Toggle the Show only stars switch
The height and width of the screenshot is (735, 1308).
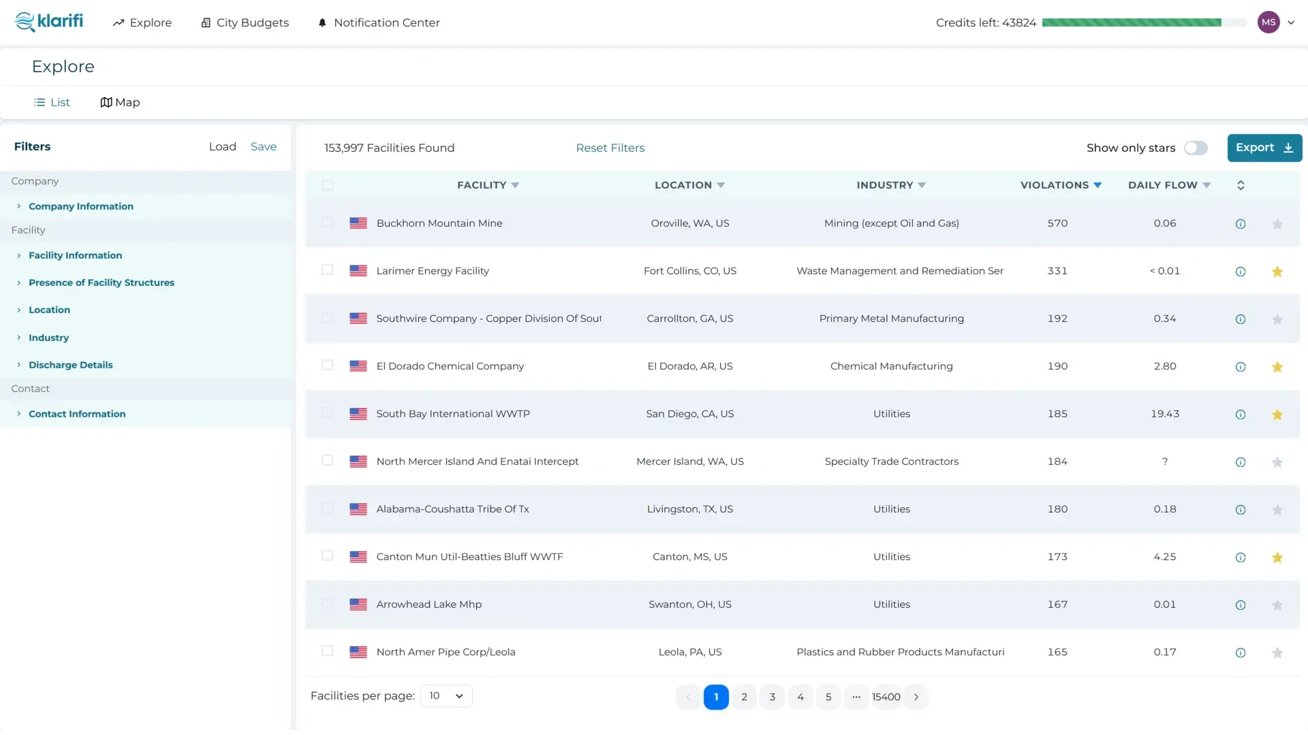[1196, 148]
